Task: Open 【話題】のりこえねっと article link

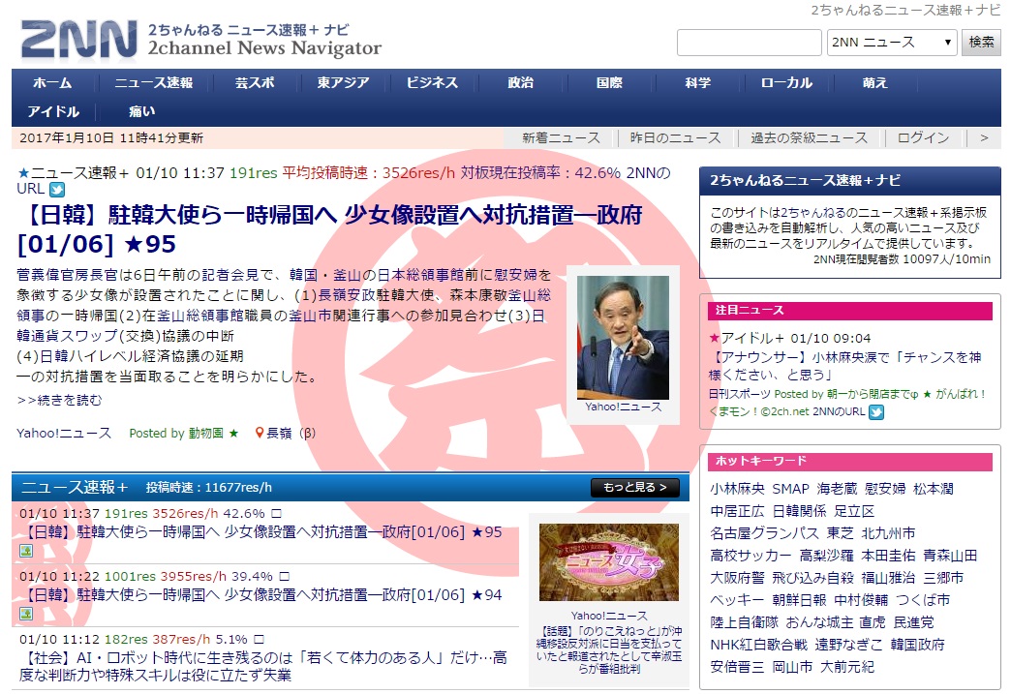Action: tap(609, 649)
